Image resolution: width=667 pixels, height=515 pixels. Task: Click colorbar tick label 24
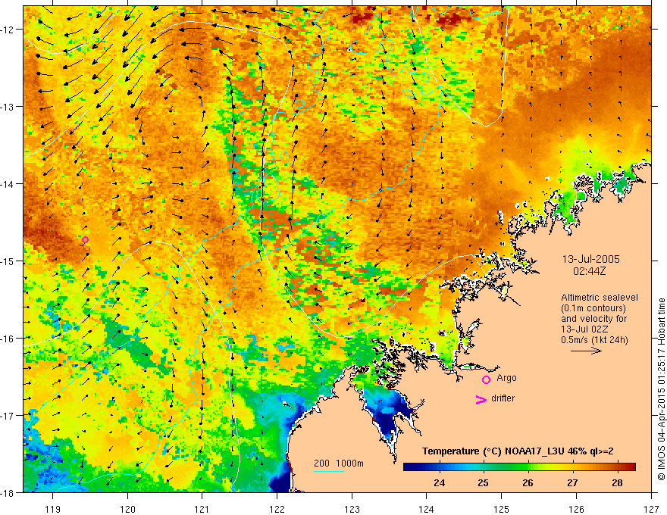pos(439,482)
